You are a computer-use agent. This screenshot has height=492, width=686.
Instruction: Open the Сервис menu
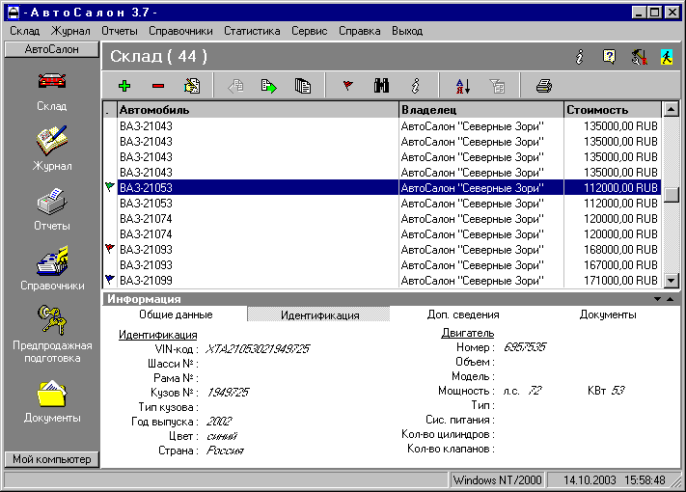310,31
